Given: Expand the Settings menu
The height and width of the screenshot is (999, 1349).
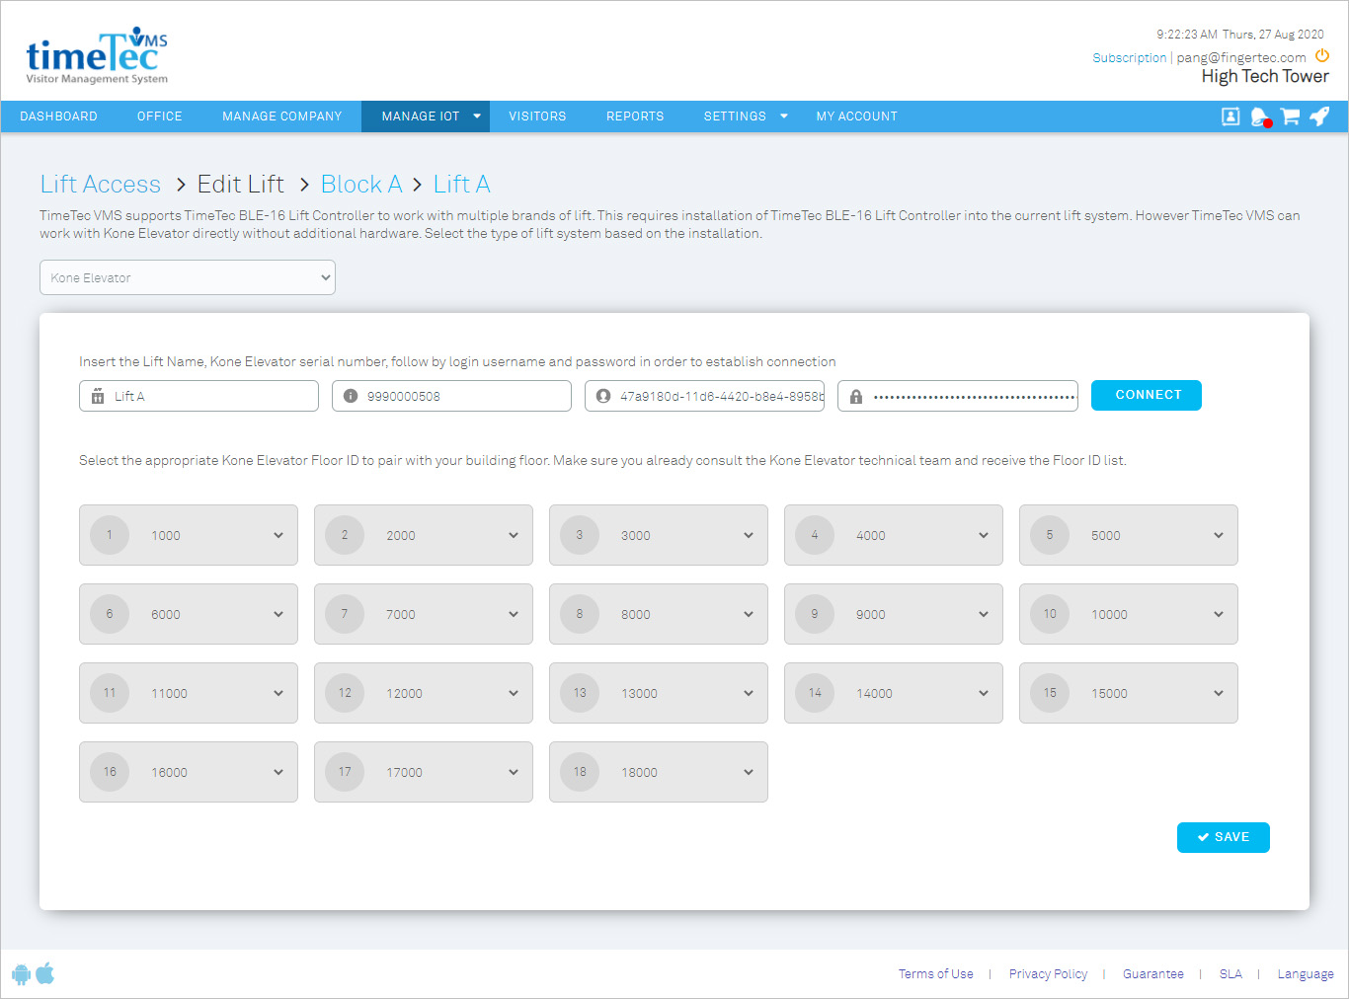Looking at the screenshot, I should [x=746, y=116].
